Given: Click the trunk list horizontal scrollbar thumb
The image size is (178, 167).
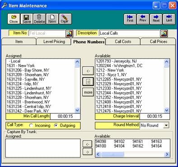Looking at the screenshot, I should (112, 154).
